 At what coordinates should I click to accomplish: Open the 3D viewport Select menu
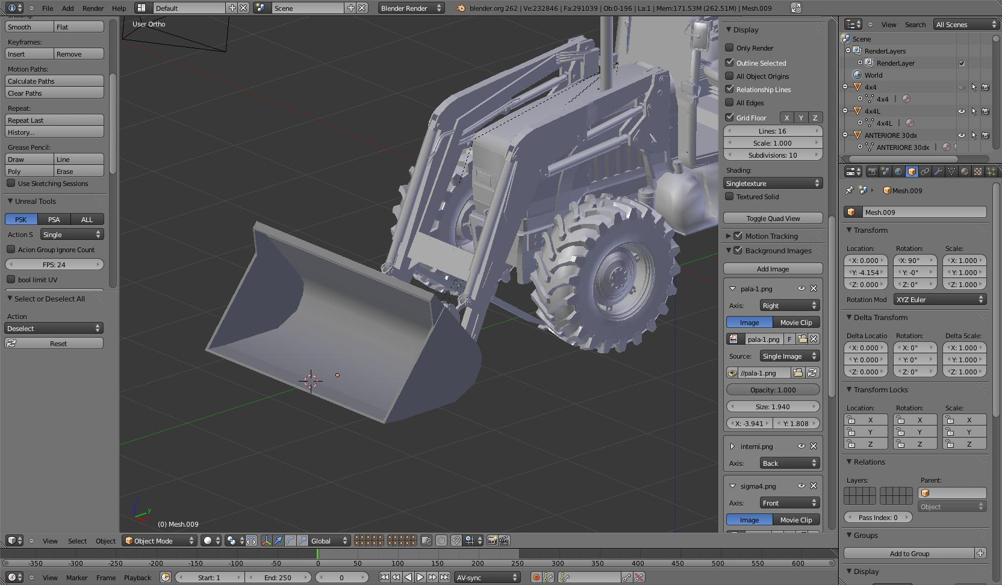click(77, 540)
